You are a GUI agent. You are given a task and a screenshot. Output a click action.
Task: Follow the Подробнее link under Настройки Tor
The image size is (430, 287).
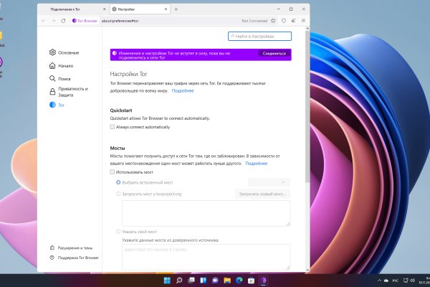click(x=182, y=91)
